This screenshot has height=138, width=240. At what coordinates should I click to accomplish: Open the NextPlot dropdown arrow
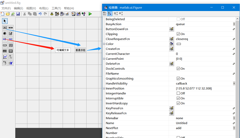click(234, 128)
